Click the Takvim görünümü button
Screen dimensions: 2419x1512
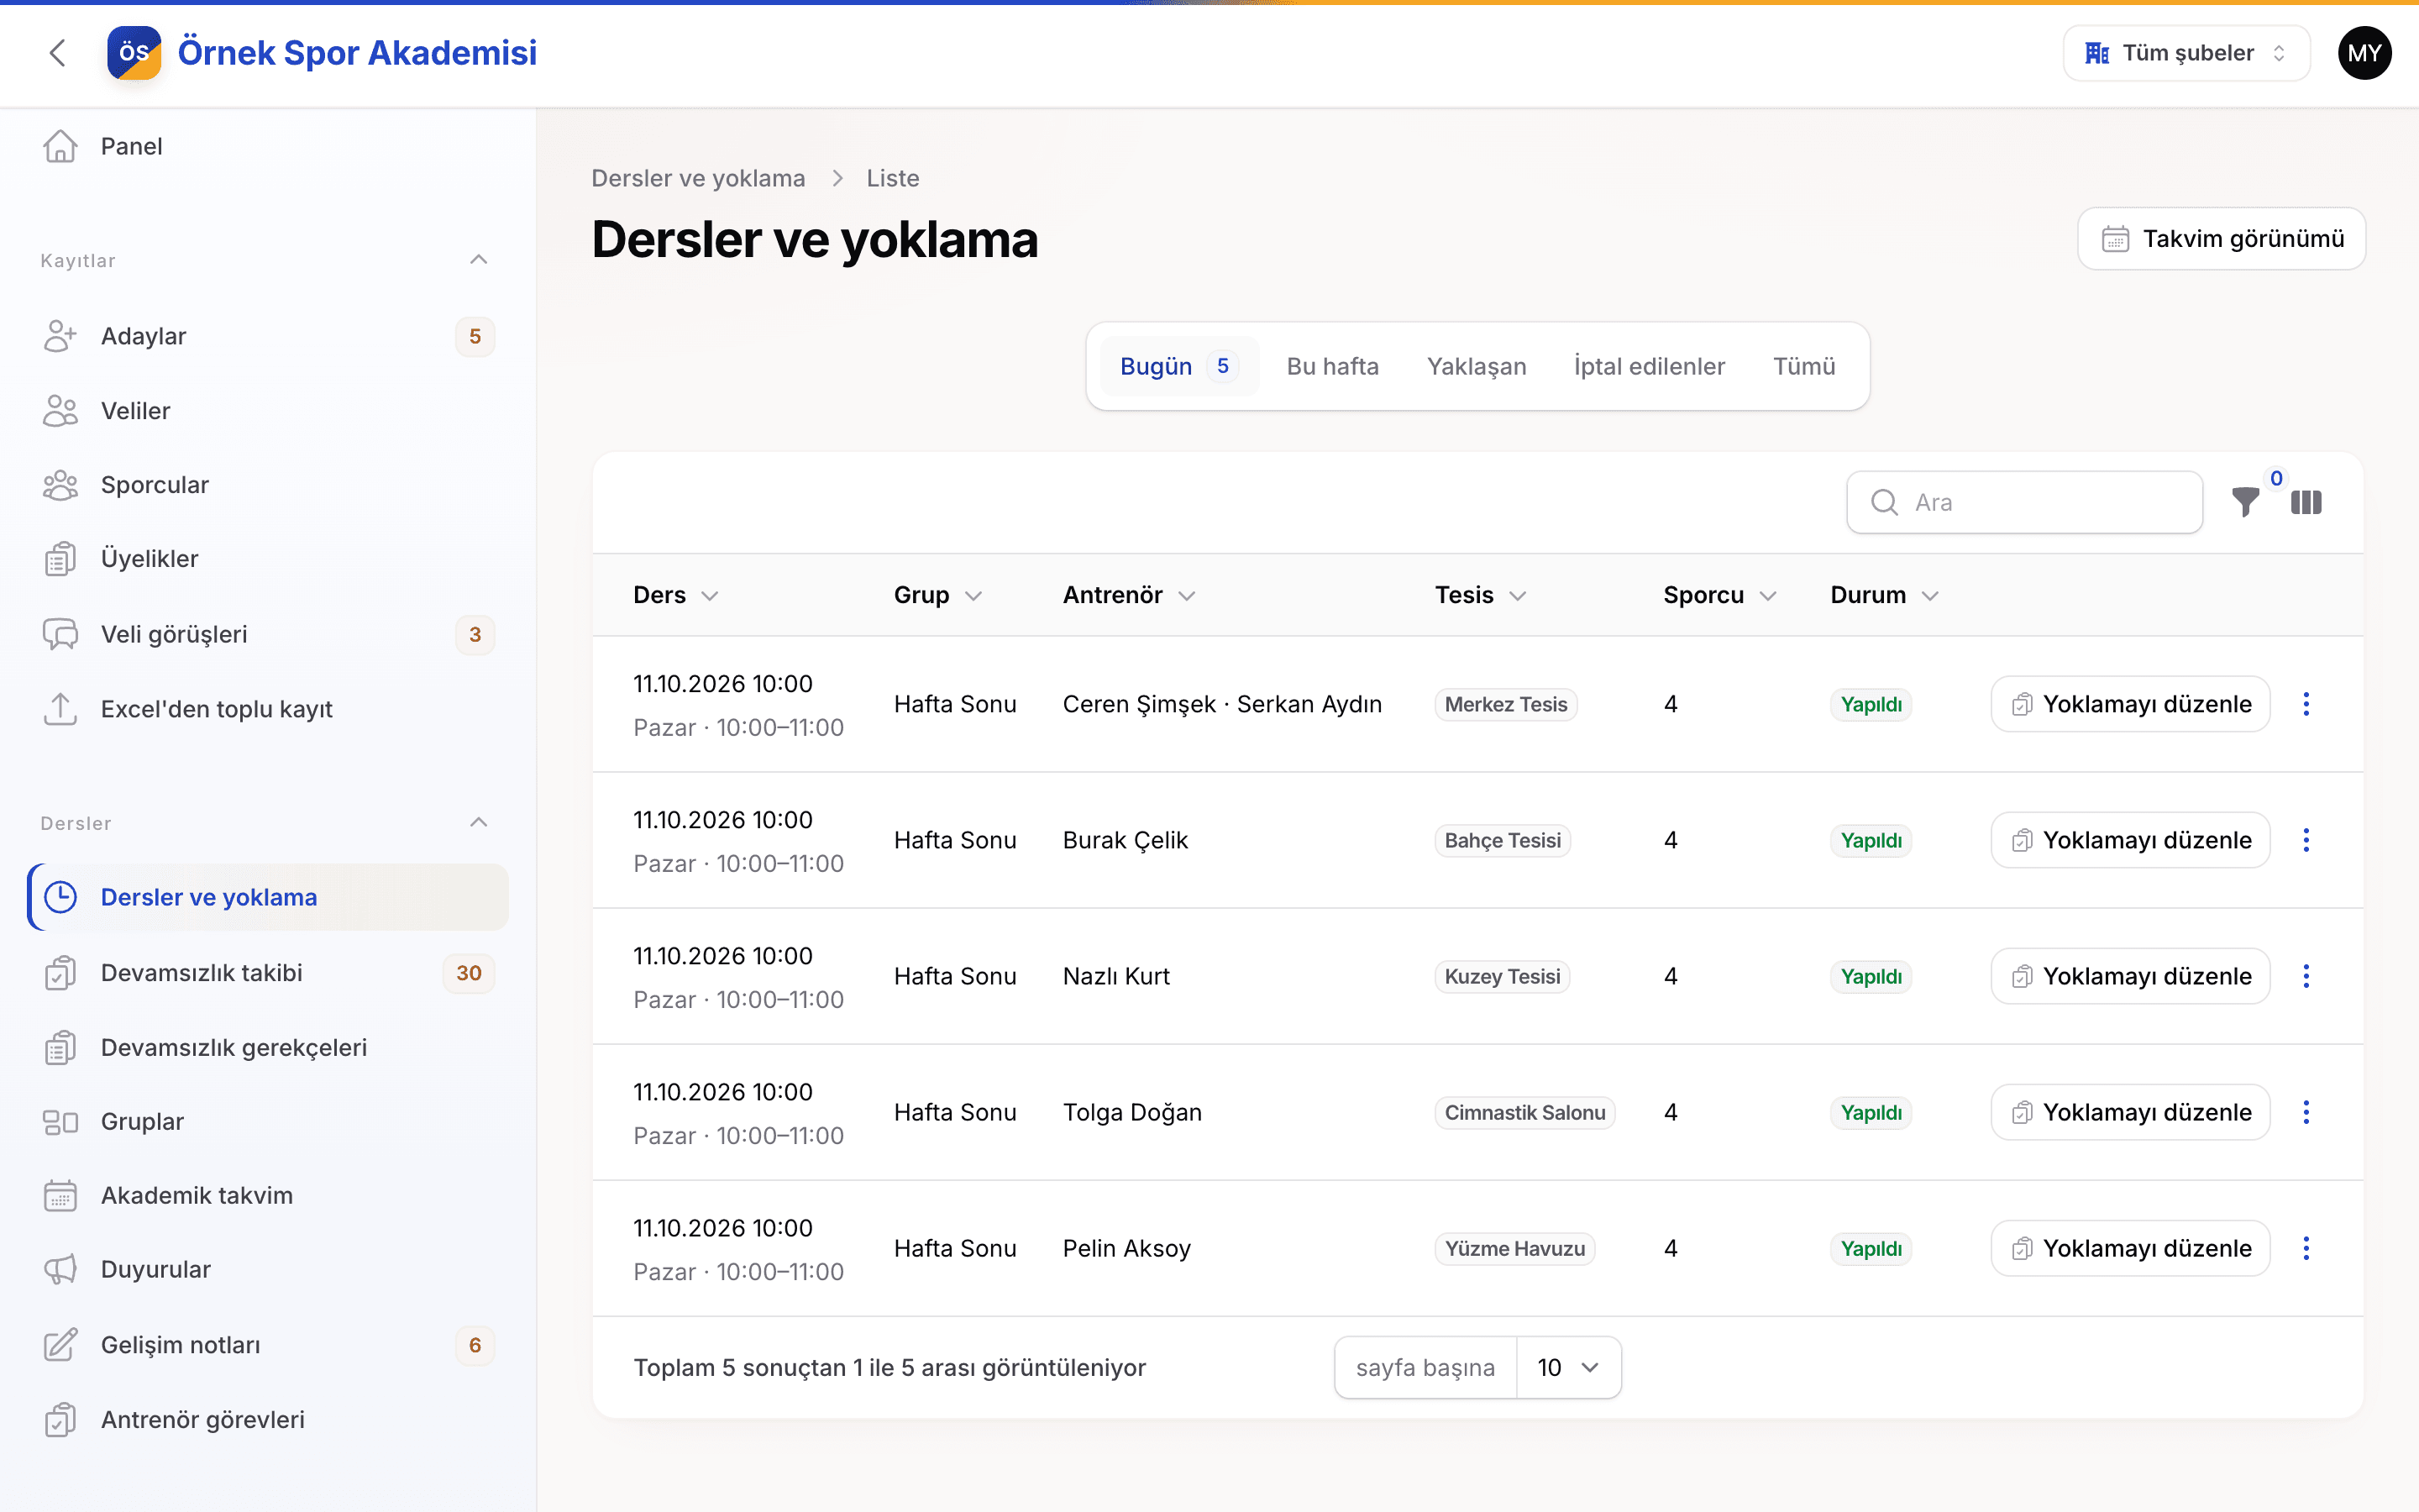(x=2221, y=239)
